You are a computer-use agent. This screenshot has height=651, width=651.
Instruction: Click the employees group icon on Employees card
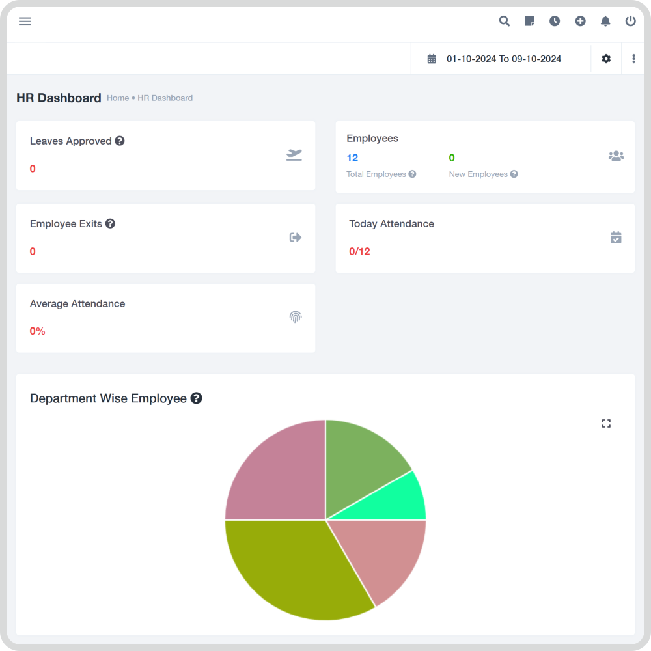(616, 156)
